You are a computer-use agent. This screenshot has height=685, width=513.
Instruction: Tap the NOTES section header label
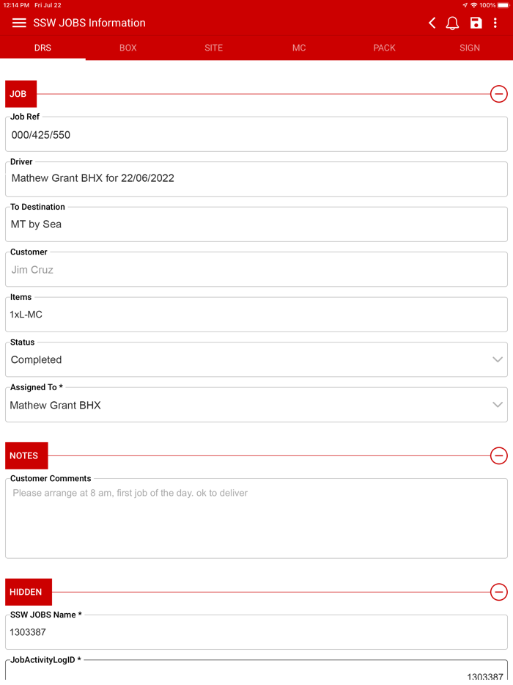26,455
